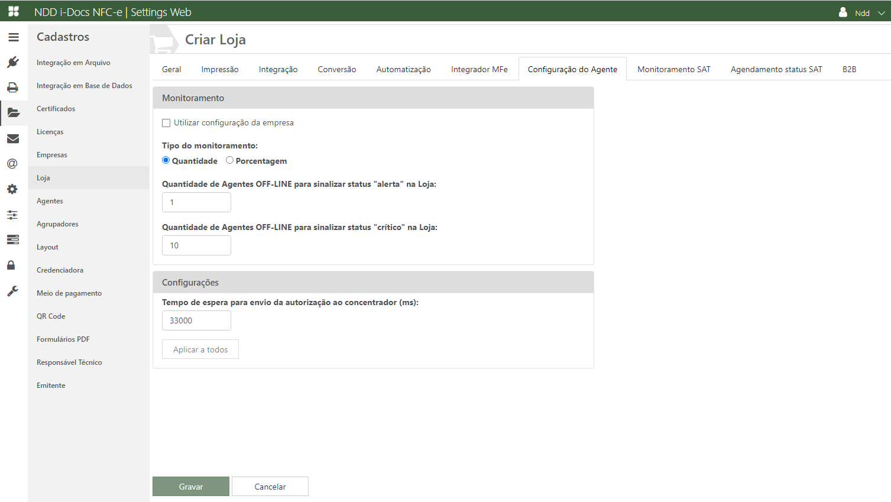Click the @ email sidebar icon

[12, 164]
